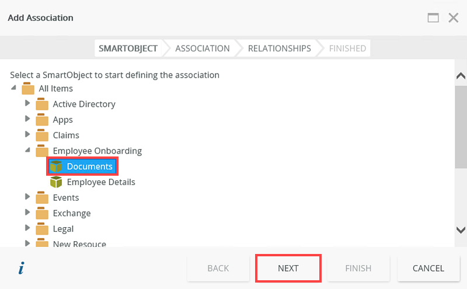The height and width of the screenshot is (289, 467).
Task: Select the Documents SmartObject cube icon
Action: [56, 166]
